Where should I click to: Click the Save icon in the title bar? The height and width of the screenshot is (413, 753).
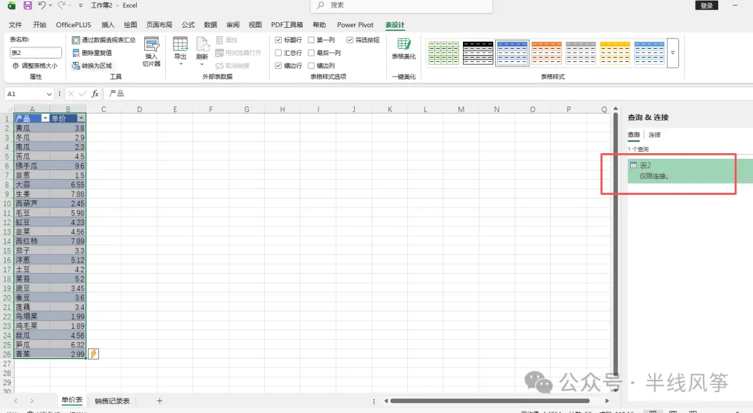coord(27,6)
